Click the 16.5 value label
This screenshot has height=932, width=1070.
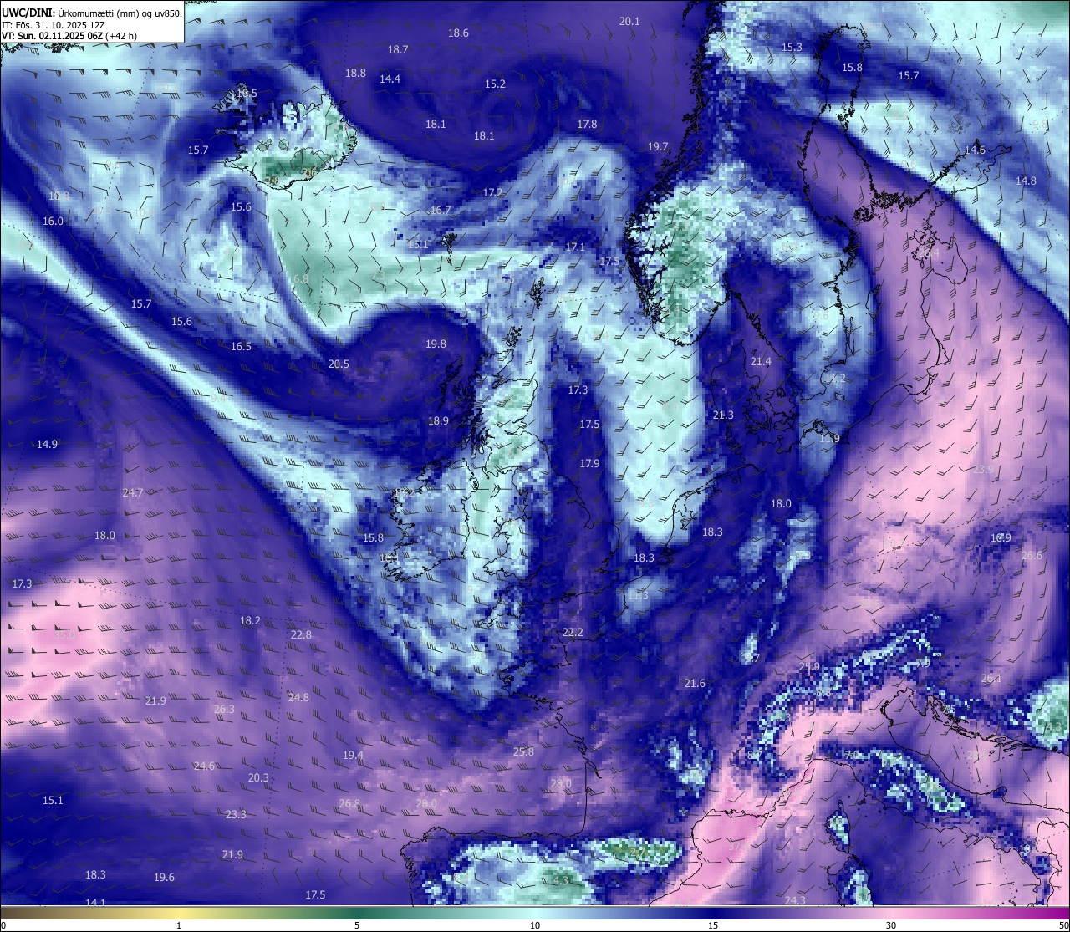(x=241, y=347)
